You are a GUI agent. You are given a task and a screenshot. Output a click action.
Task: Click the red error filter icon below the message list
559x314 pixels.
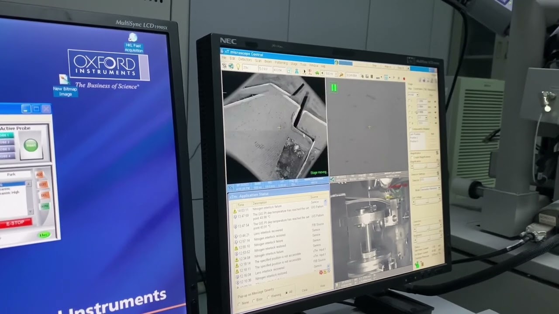321,272
